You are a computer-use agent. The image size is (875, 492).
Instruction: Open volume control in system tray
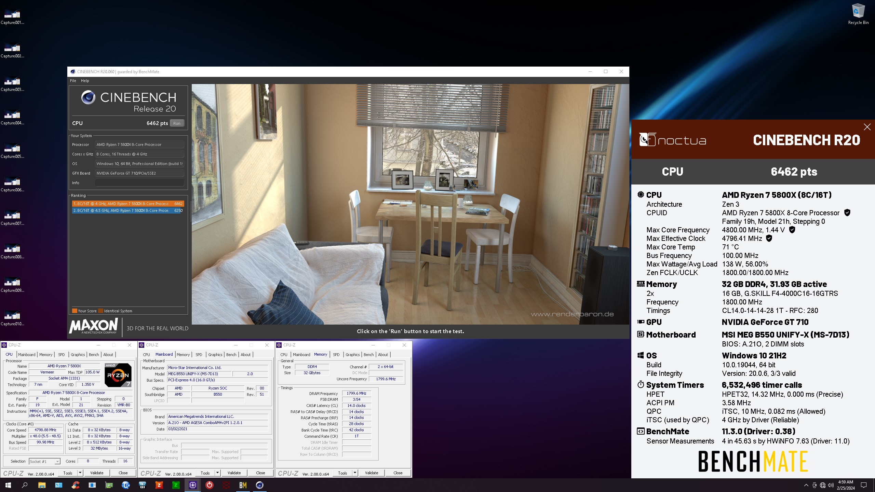(831, 485)
